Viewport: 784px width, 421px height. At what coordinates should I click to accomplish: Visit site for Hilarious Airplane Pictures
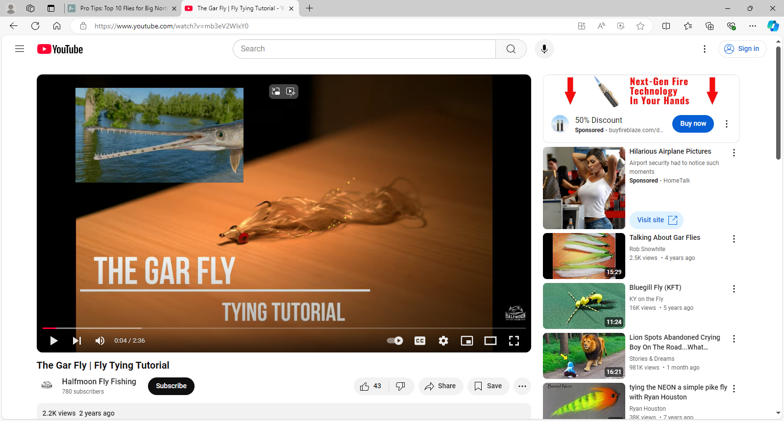click(657, 220)
